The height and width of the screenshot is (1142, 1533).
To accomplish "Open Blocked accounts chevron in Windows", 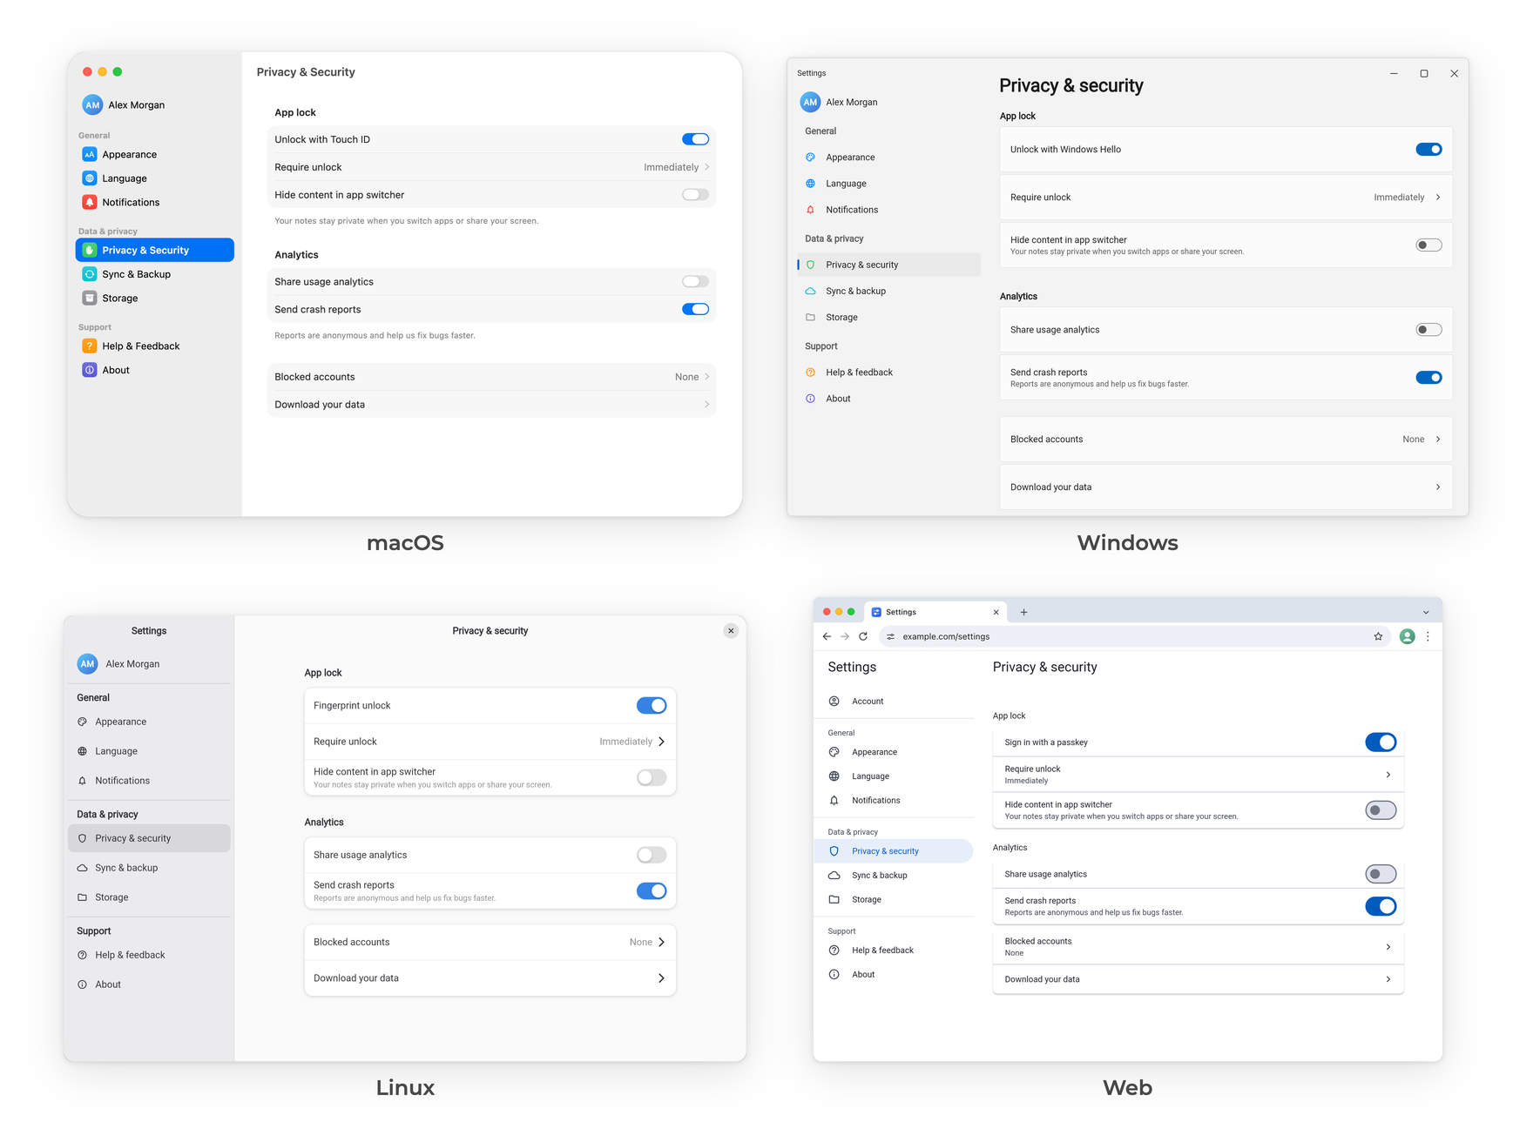I will coord(1438,440).
